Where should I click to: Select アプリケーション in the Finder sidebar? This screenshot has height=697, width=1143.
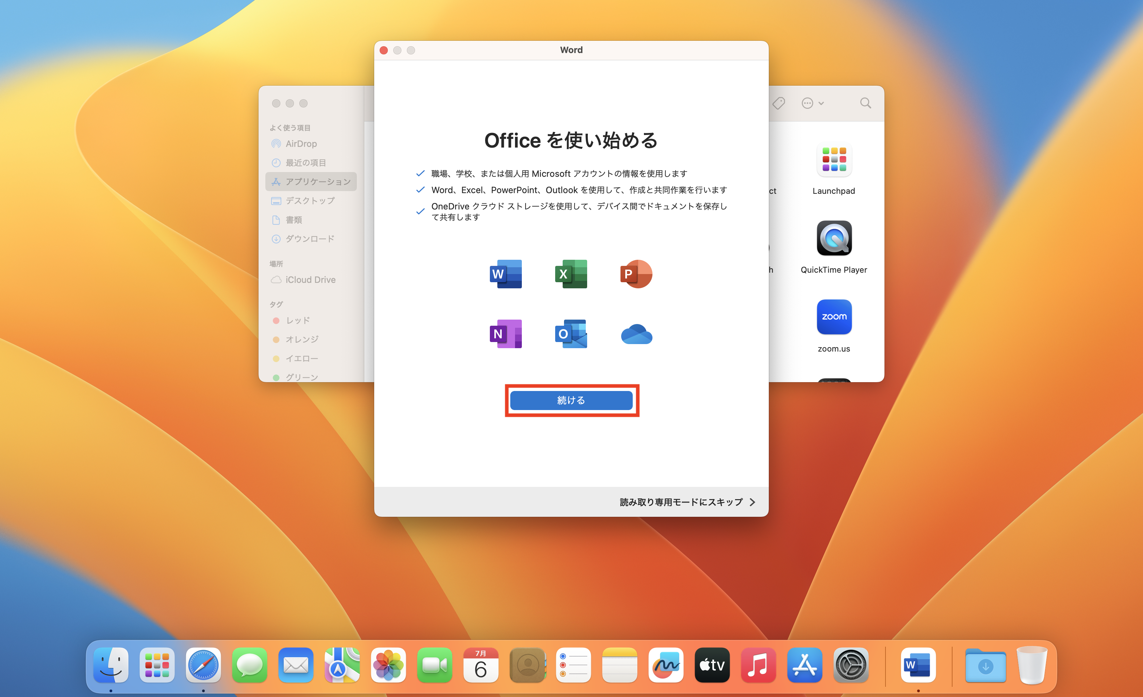pyautogui.click(x=311, y=182)
